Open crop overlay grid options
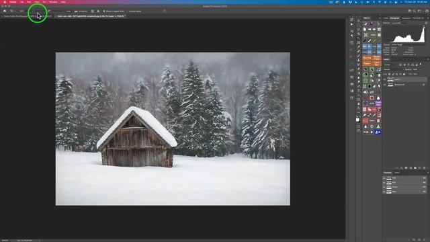The width and height of the screenshot is (430, 242). [93, 11]
